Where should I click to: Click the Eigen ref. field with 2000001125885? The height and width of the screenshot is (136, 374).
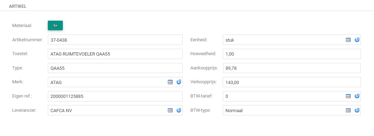click(x=115, y=96)
